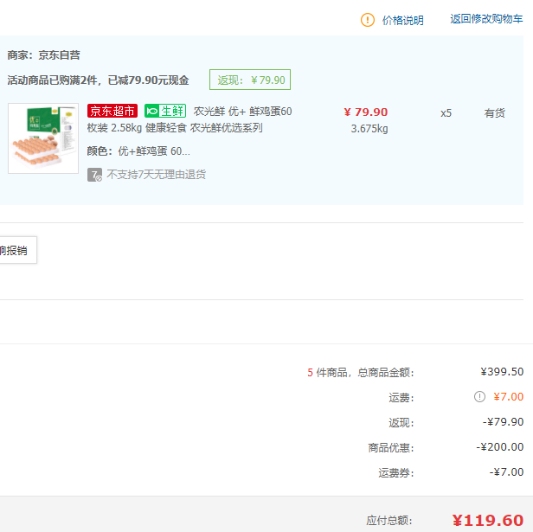533x532 pixels.
Task: Open the 价格说明 price explanation link
Action: pos(403,21)
